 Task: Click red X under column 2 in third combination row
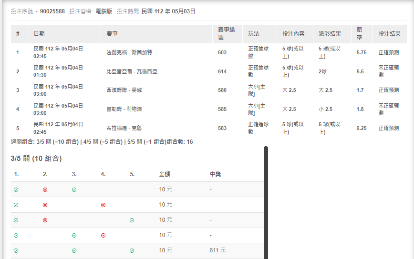[x=45, y=220]
